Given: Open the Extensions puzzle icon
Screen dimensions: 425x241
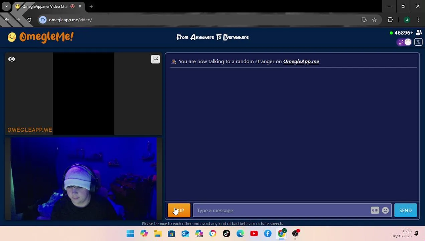Looking at the screenshot, I should click(390, 20).
